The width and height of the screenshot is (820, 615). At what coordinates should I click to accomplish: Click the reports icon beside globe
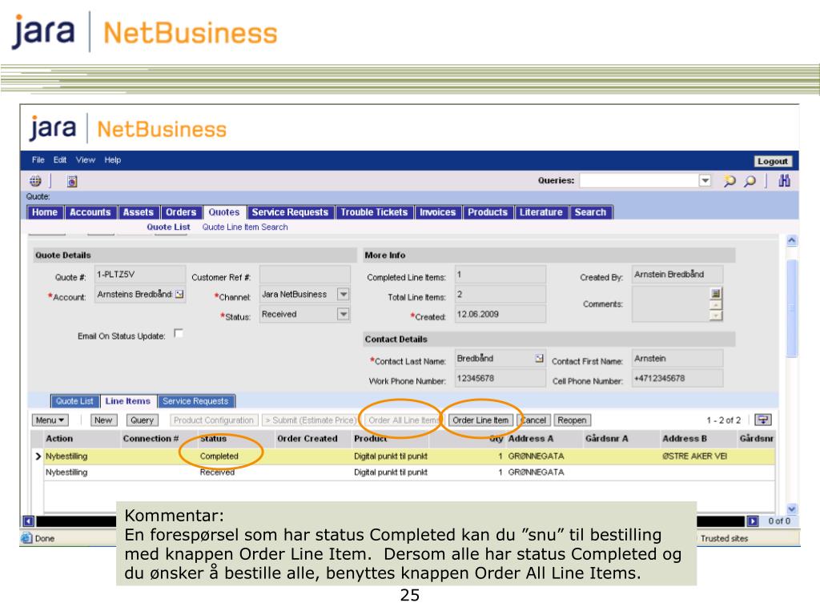72,181
